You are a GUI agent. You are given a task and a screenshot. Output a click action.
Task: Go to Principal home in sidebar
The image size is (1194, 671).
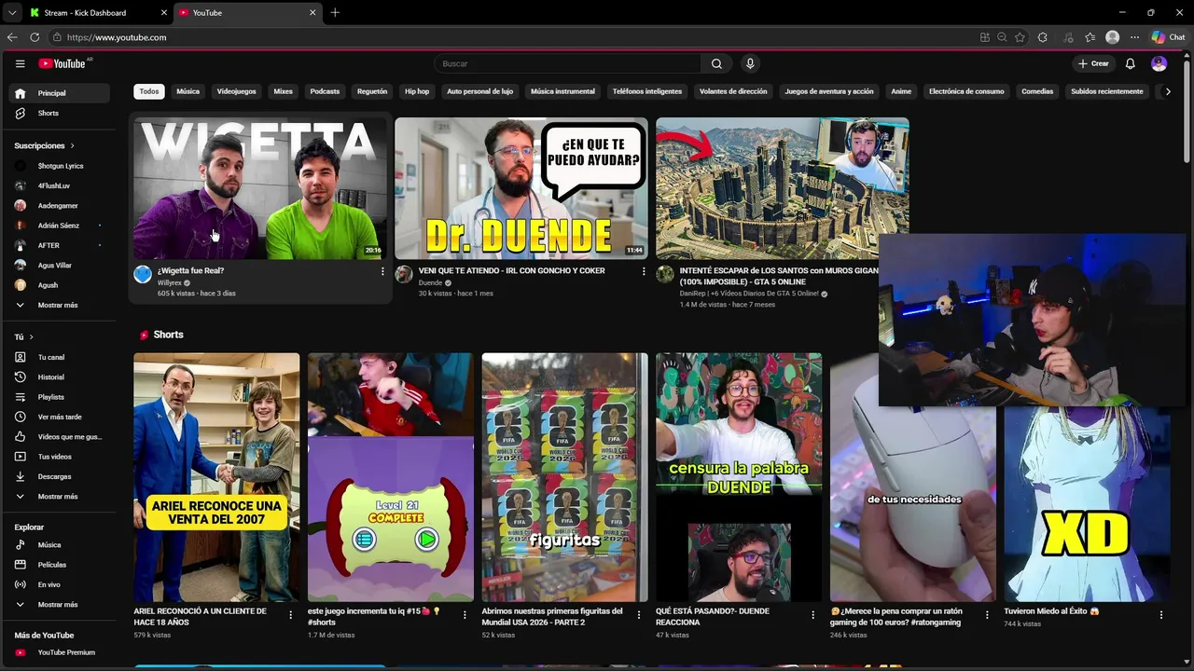pos(60,93)
